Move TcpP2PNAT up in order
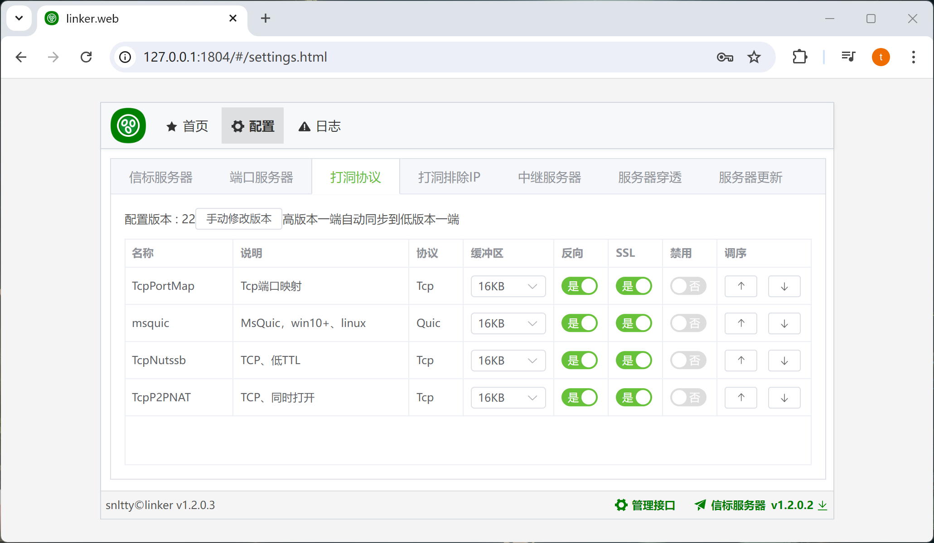Screen dimensions: 934x543 [x=740, y=398]
